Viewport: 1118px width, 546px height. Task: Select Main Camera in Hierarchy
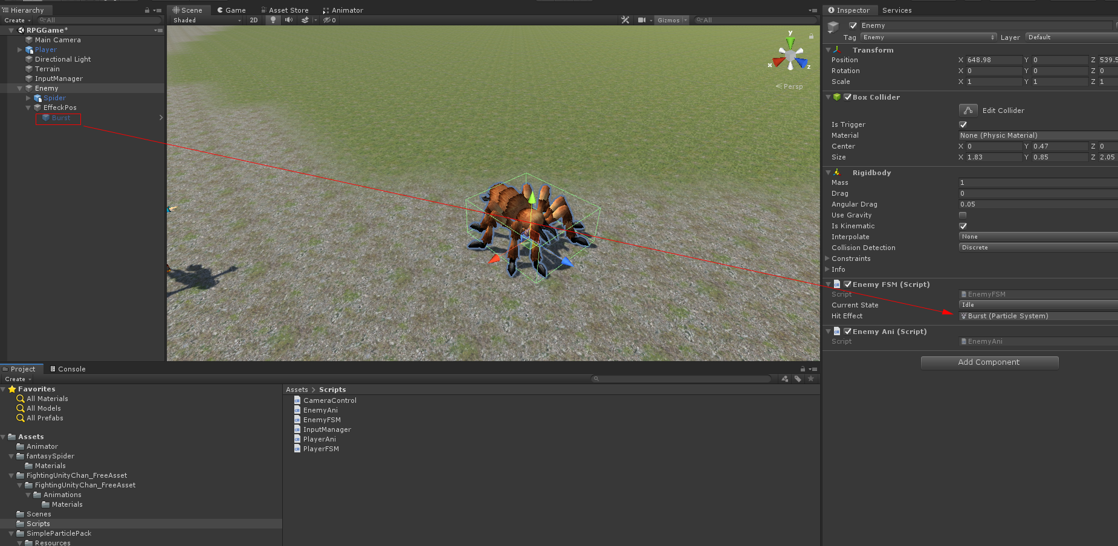[x=57, y=40]
